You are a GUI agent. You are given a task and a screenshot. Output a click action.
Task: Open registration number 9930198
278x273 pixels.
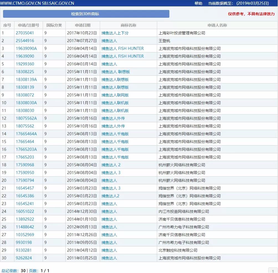click(x=24, y=243)
